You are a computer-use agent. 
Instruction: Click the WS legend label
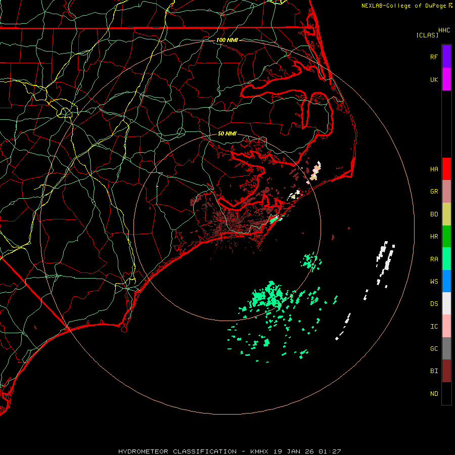click(x=434, y=281)
